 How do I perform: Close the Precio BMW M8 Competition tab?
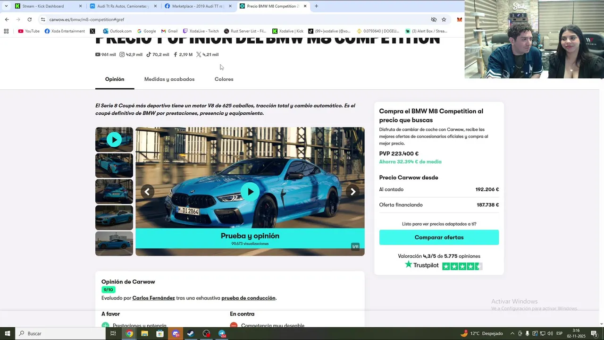(x=305, y=6)
